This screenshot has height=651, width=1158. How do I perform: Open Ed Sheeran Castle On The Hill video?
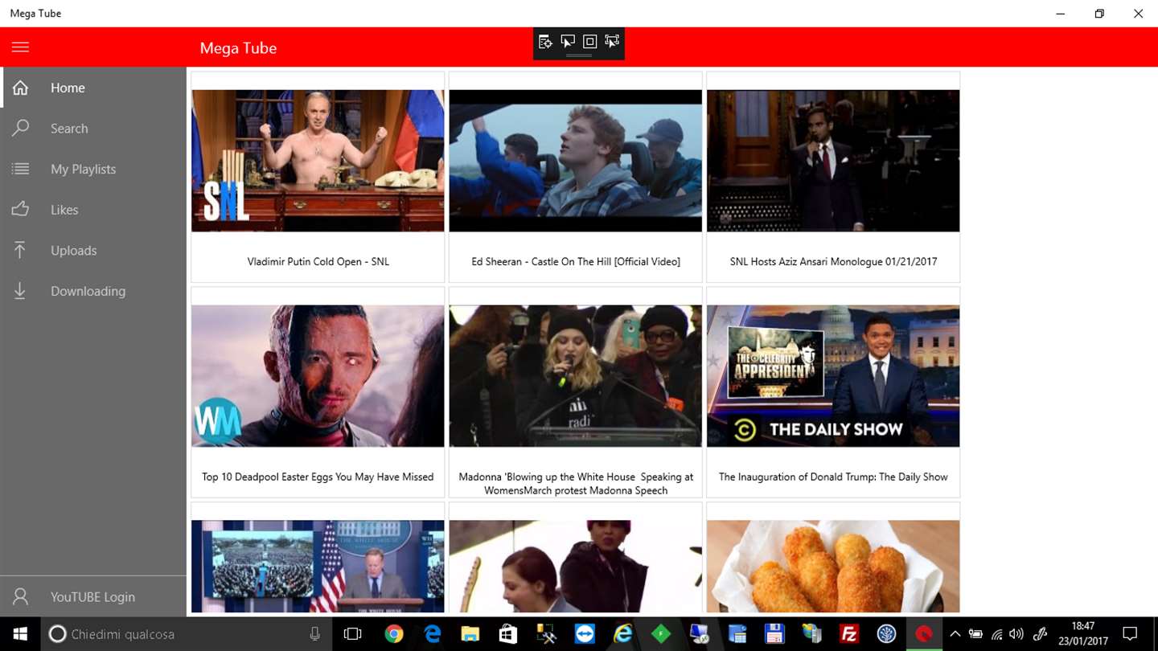click(576, 161)
